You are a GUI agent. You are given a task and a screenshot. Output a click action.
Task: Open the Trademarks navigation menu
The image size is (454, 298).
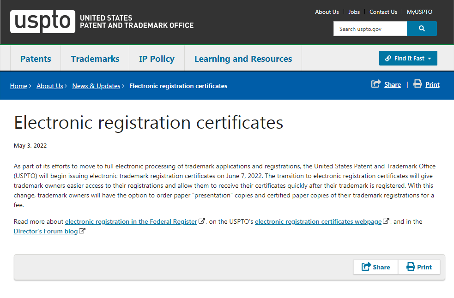pos(95,59)
